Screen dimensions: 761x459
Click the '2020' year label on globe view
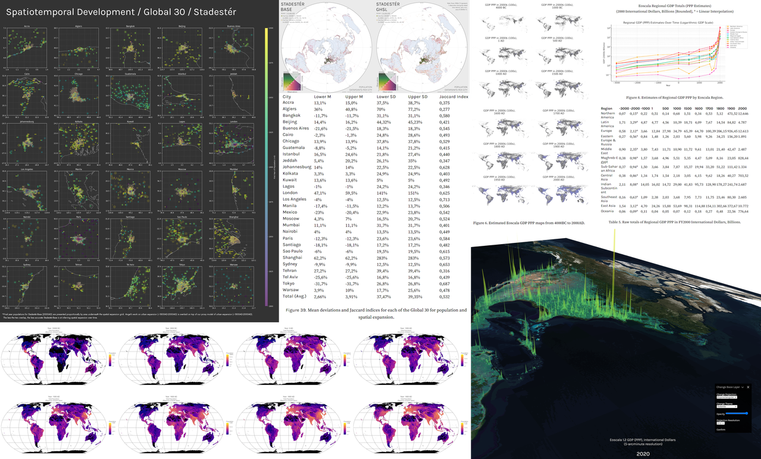click(642, 454)
